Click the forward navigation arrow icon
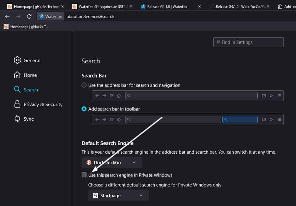Viewport: 296px width, 206px height. 18,16
